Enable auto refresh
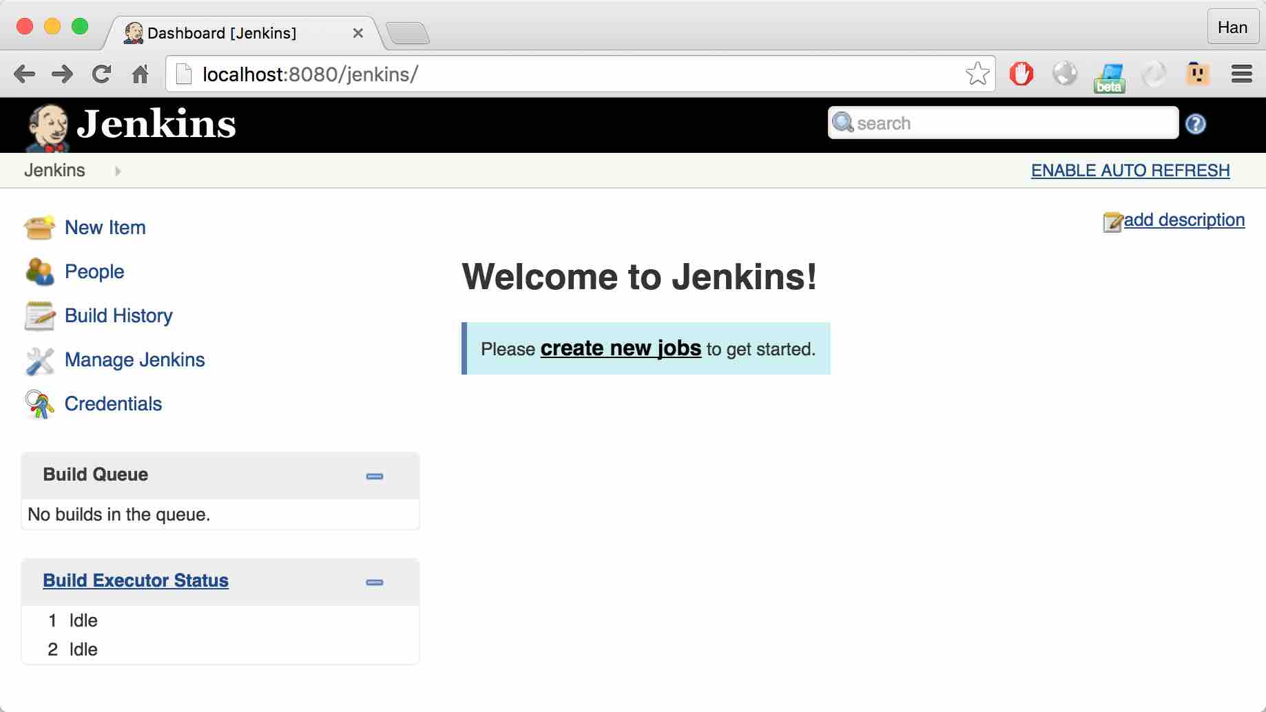Viewport: 1266px width, 712px height. (1130, 170)
